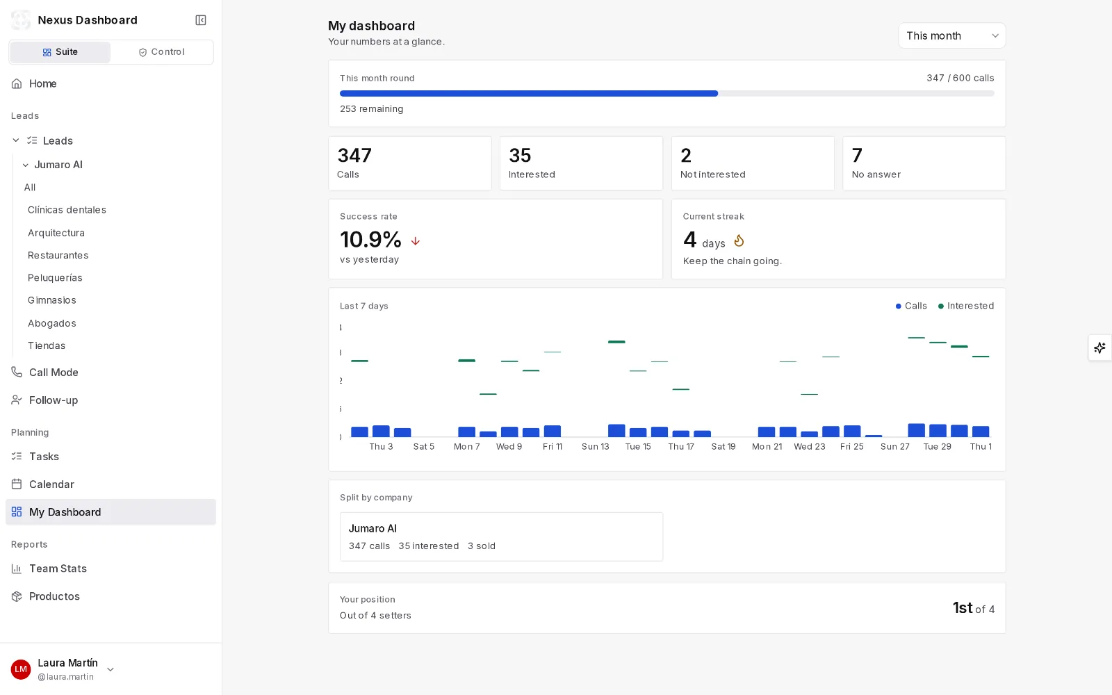Click the streak flame icon

click(x=739, y=240)
